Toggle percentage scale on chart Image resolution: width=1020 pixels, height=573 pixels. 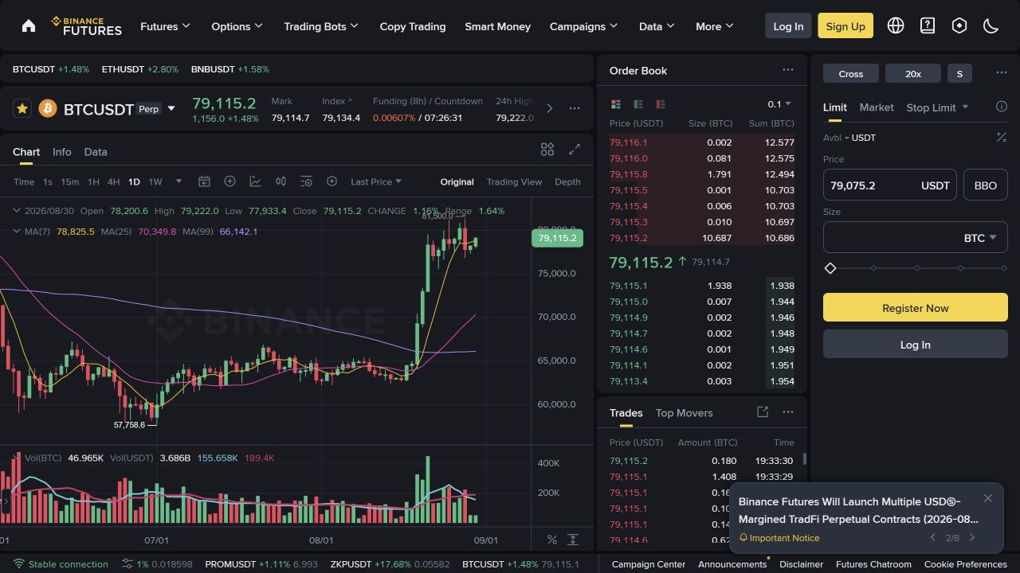(551, 540)
